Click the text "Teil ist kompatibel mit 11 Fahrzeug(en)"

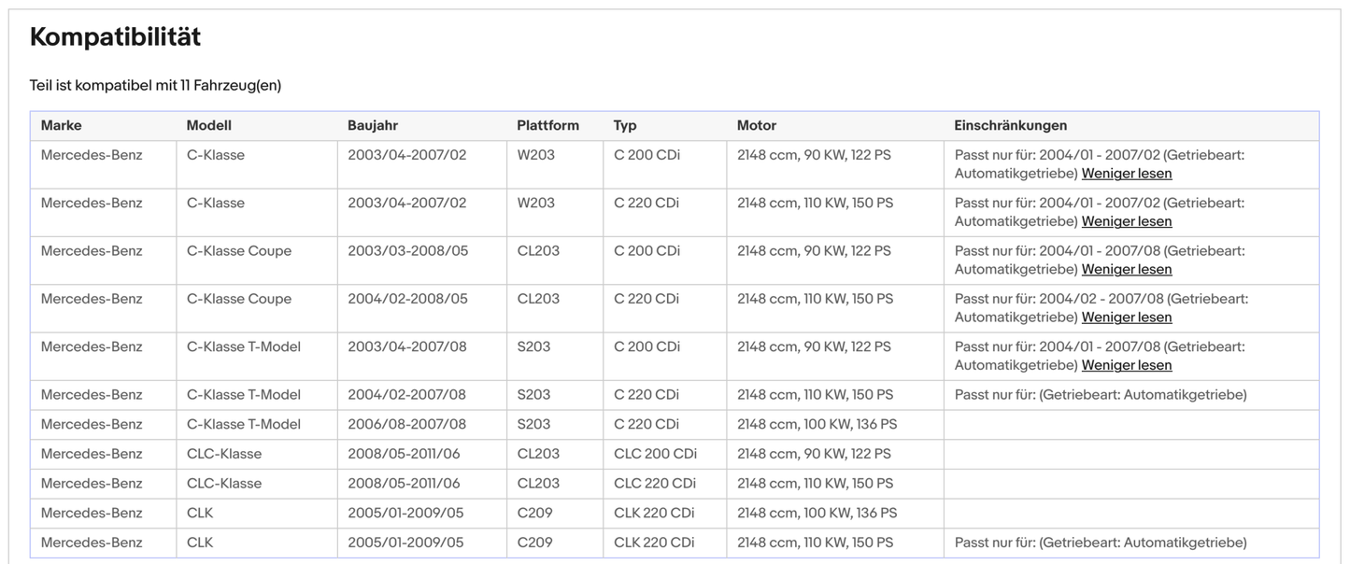(x=155, y=85)
